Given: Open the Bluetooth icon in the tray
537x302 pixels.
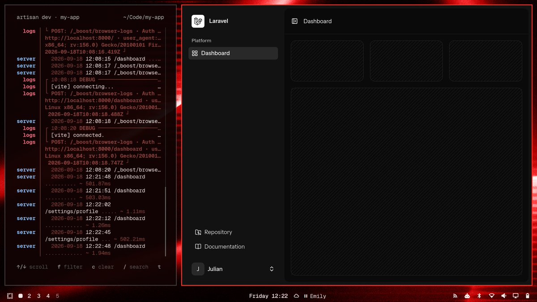Looking at the screenshot, I should [479, 296].
